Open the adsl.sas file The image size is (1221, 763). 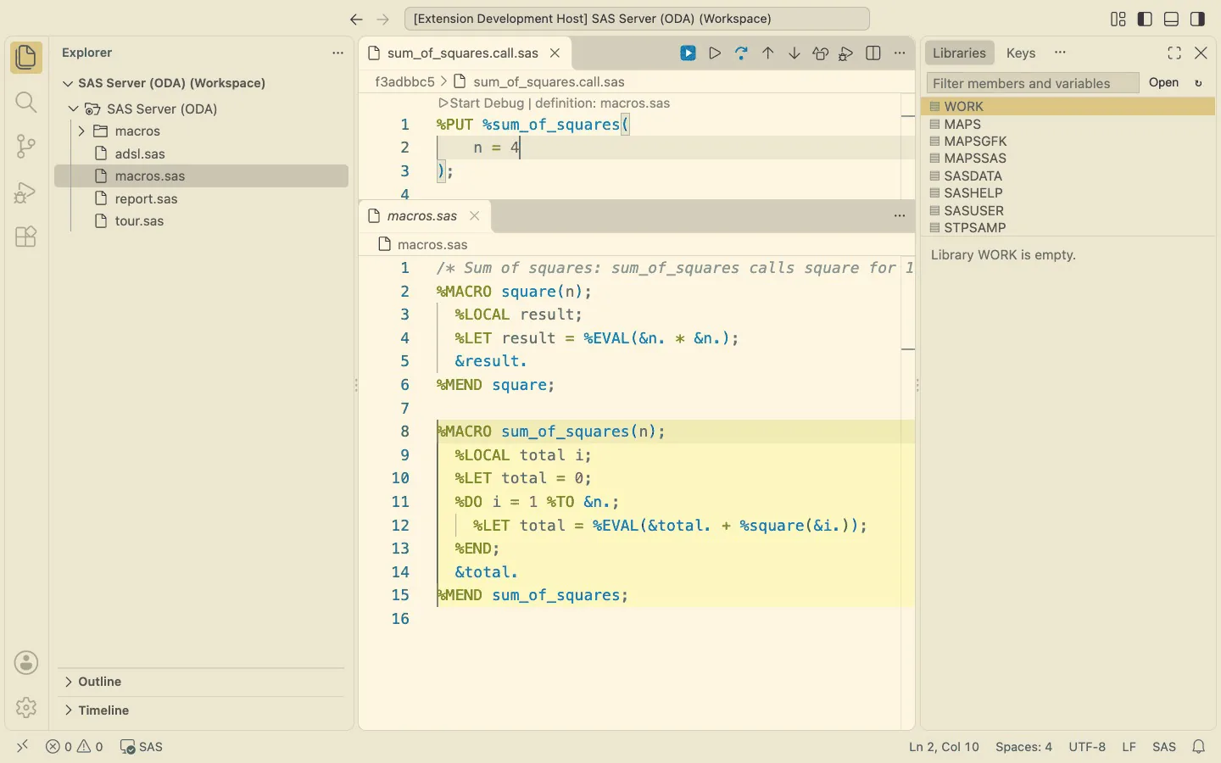[x=202, y=153]
